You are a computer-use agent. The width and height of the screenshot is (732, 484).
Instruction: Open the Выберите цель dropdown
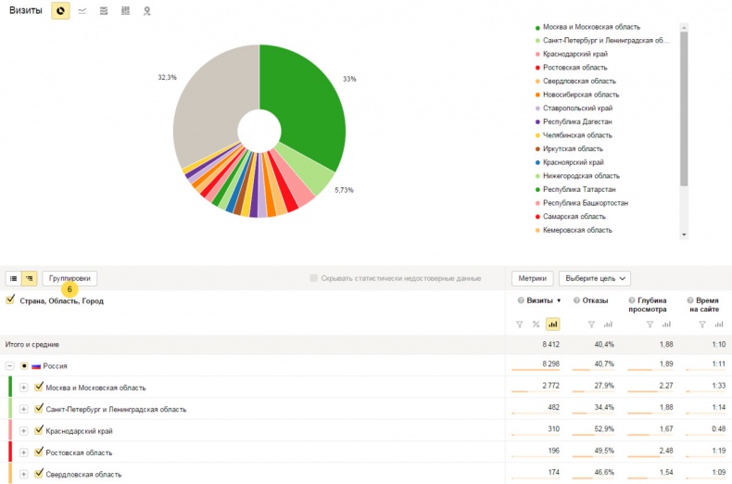(594, 278)
